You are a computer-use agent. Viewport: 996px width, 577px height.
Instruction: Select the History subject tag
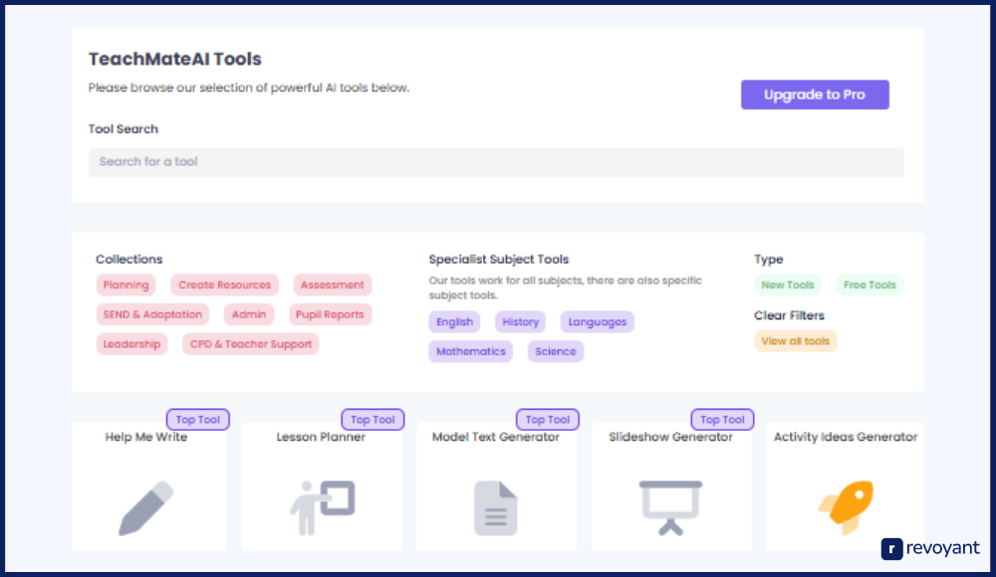(520, 321)
